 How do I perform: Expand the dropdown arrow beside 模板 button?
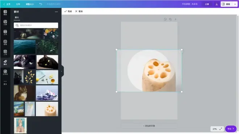tap(235, 4)
